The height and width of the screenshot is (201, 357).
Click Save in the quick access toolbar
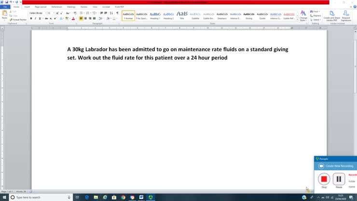(6, 2)
